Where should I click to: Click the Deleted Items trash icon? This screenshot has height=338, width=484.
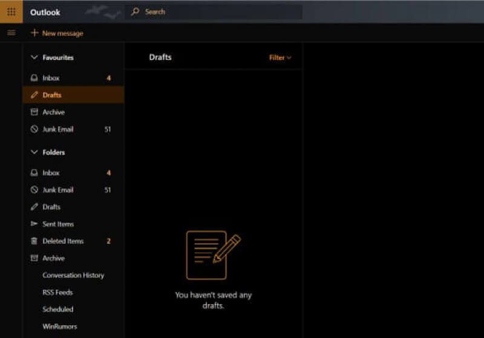tap(34, 241)
